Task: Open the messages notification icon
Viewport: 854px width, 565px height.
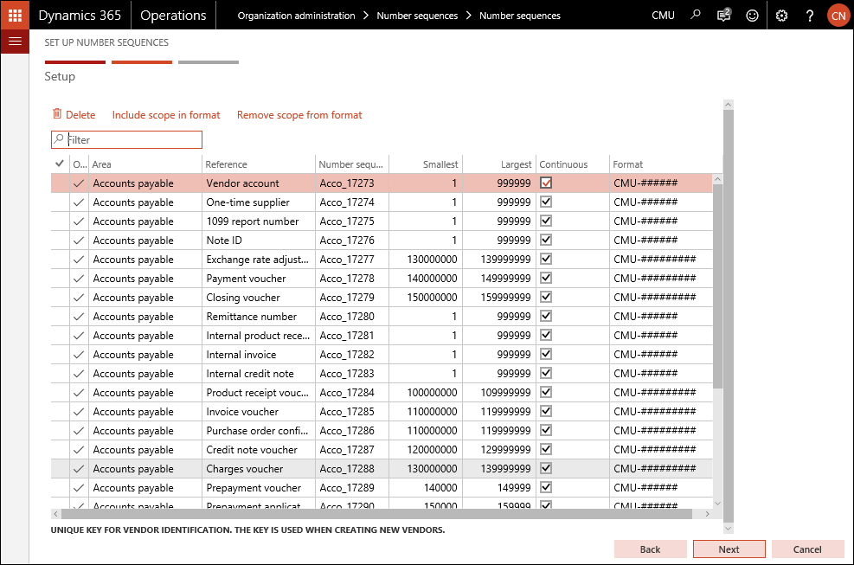Action: click(723, 16)
